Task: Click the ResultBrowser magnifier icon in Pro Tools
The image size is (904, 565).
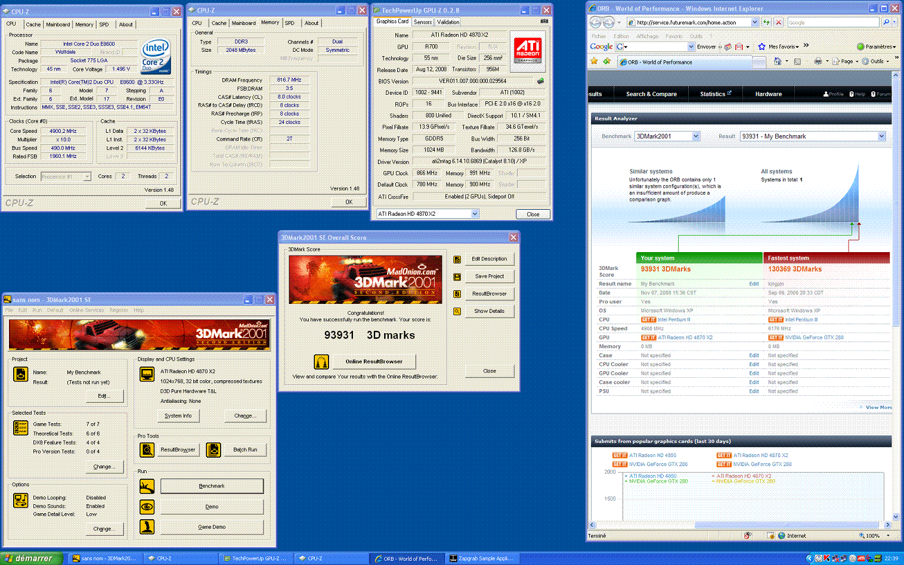Action: (147, 450)
